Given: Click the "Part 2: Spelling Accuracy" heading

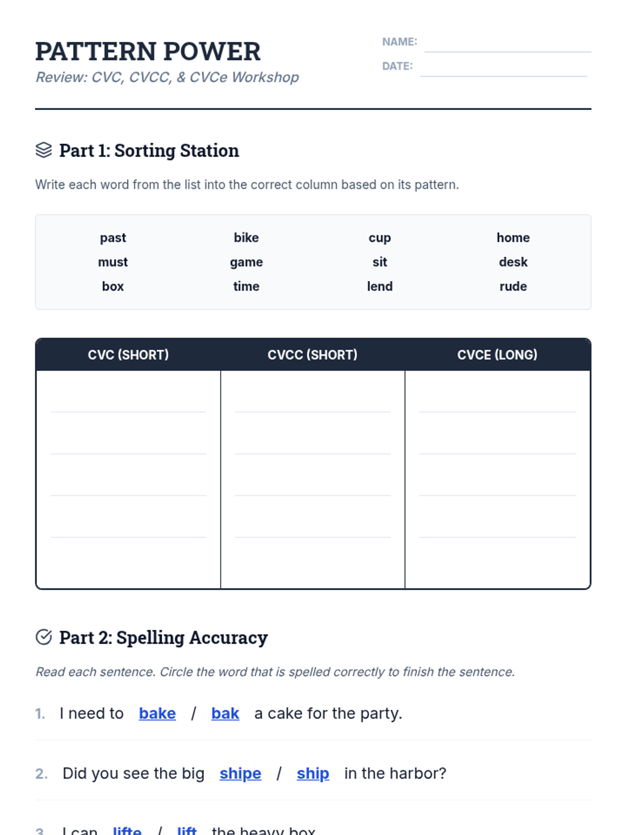Looking at the screenshot, I should pyautogui.click(x=163, y=638).
